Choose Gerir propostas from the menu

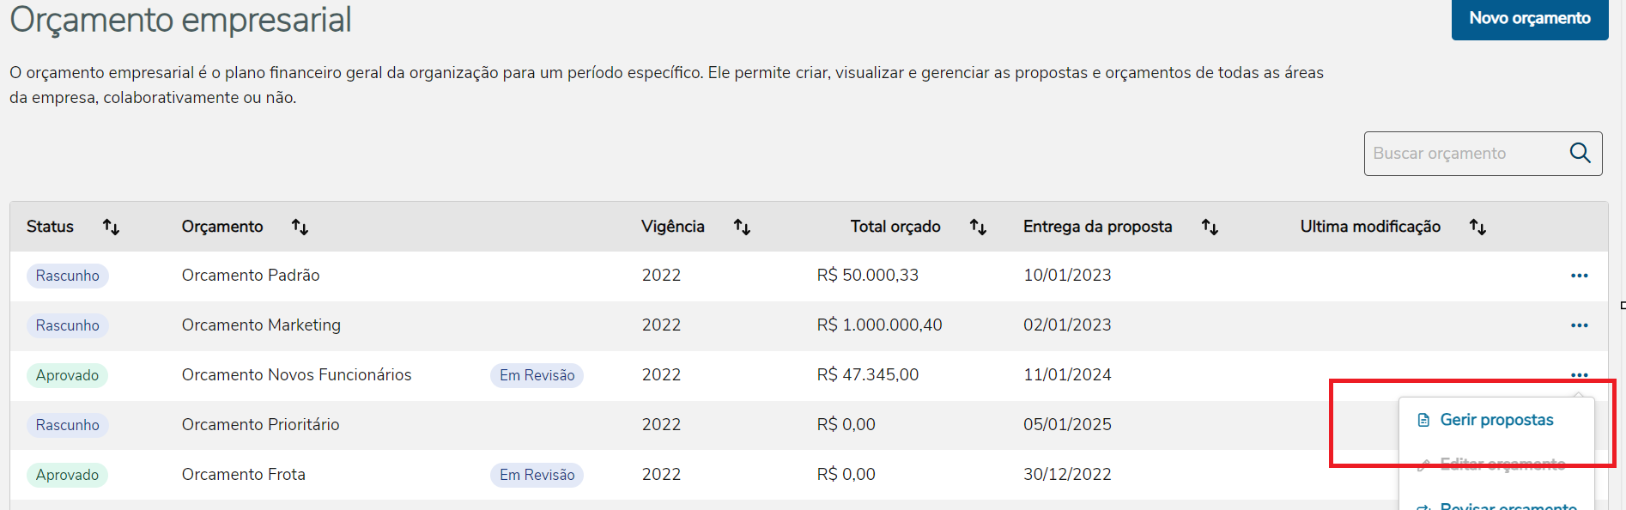[x=1496, y=420]
